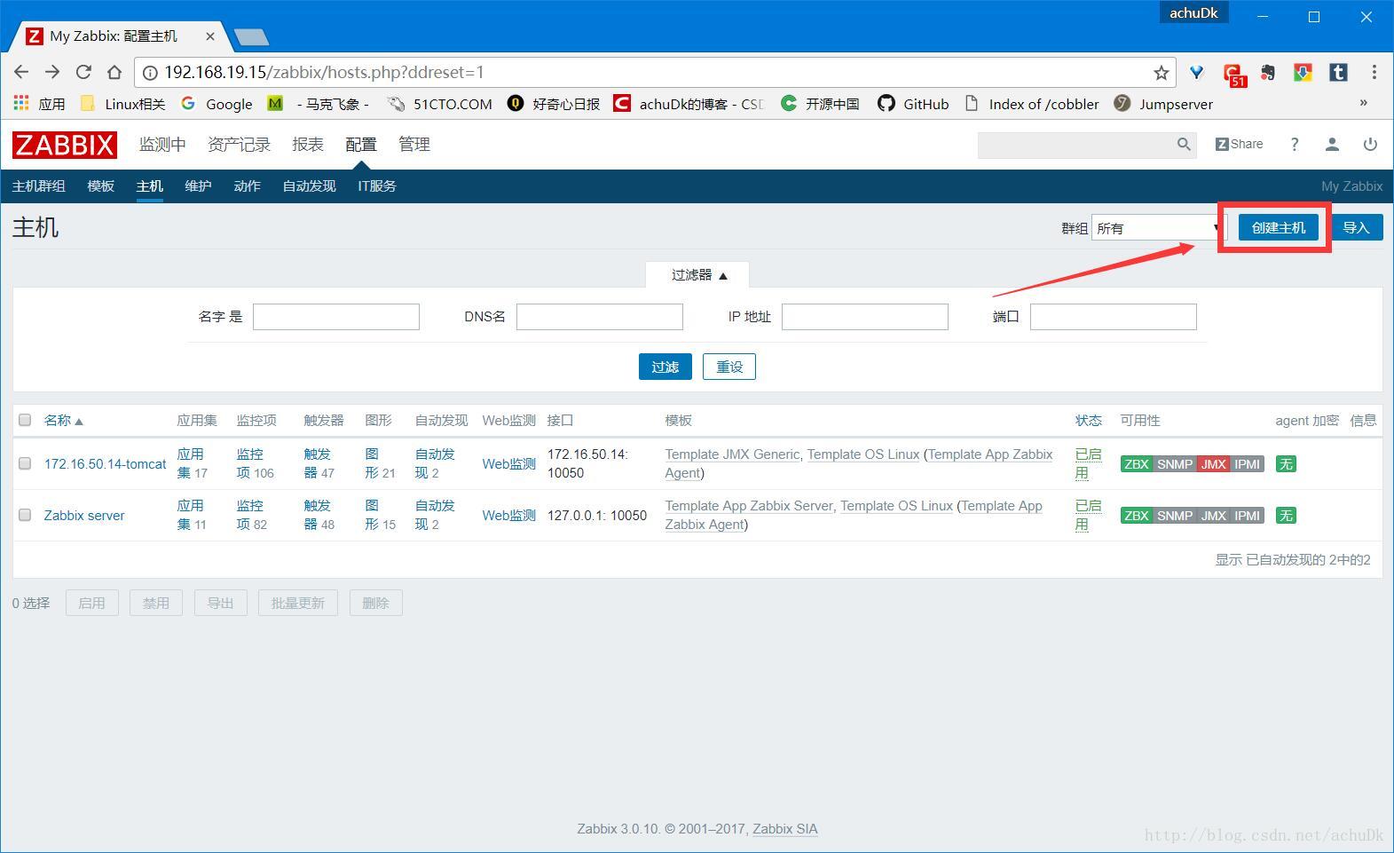
Task: Click the 导入 import button
Action: 1356,228
